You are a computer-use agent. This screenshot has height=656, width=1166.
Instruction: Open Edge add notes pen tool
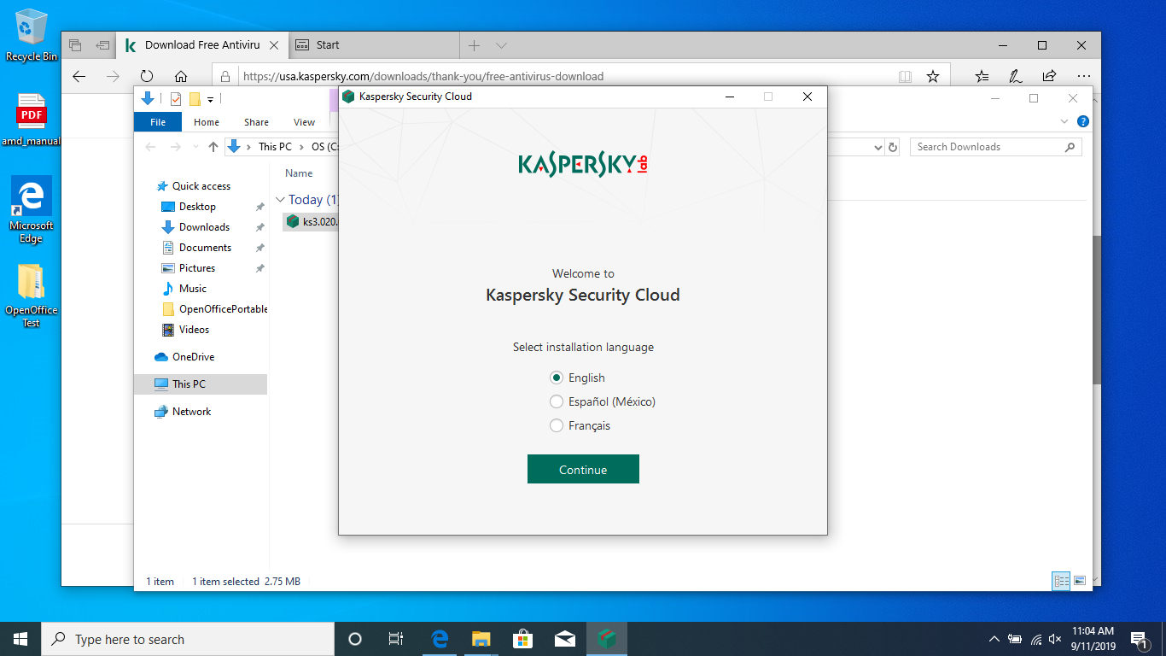1016,76
